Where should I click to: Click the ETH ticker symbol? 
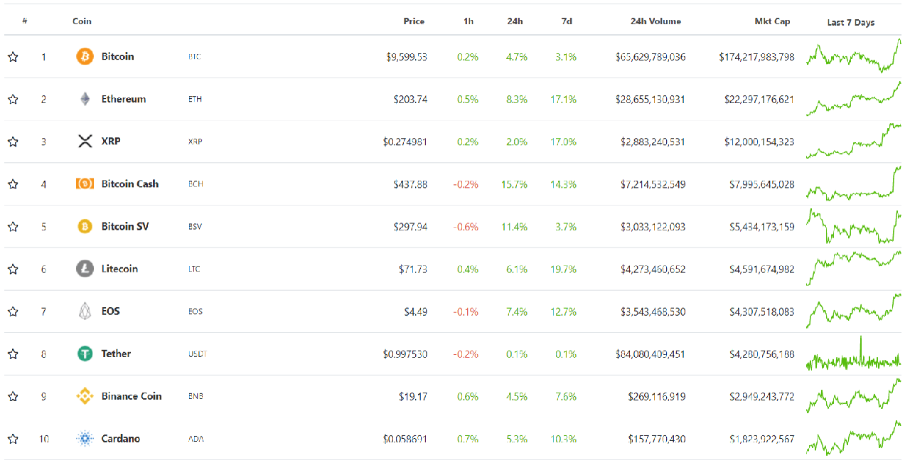click(x=195, y=100)
